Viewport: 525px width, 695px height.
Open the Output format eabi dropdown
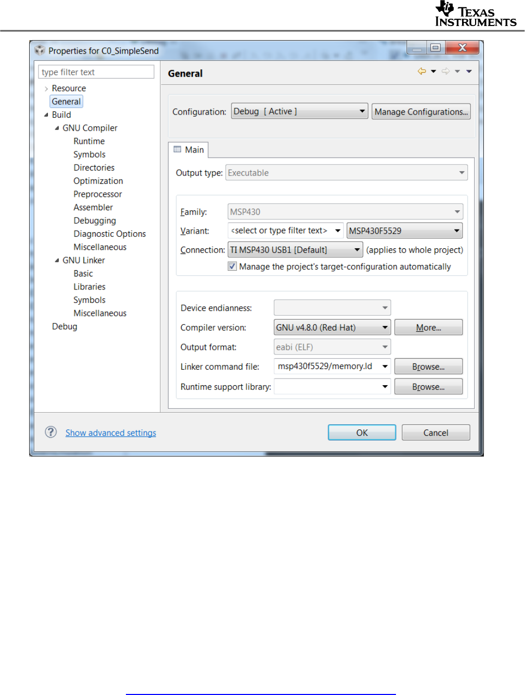click(332, 347)
